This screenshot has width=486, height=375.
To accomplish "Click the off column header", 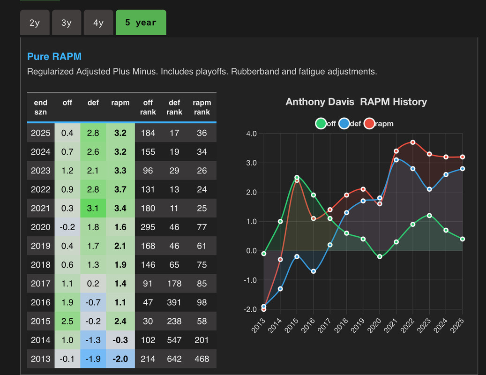I will pos(67,103).
